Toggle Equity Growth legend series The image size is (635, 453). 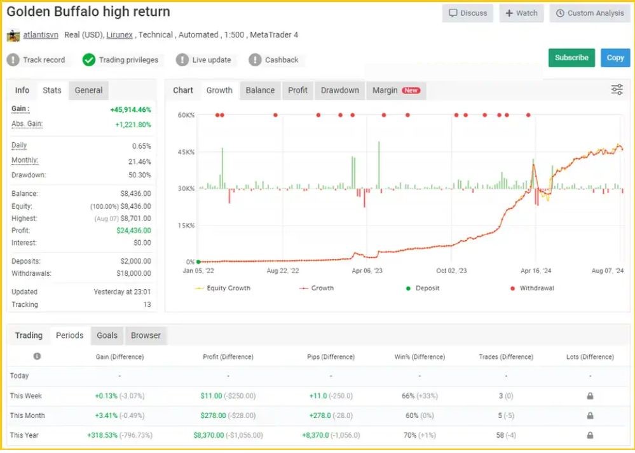pyautogui.click(x=222, y=288)
